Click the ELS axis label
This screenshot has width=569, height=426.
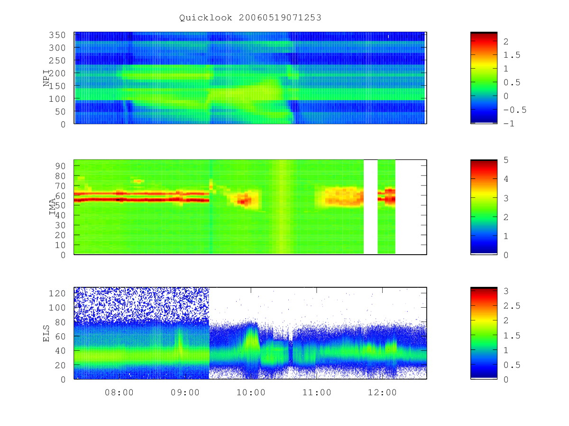(x=46, y=333)
